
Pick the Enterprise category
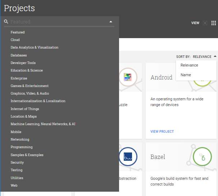pos(19,78)
